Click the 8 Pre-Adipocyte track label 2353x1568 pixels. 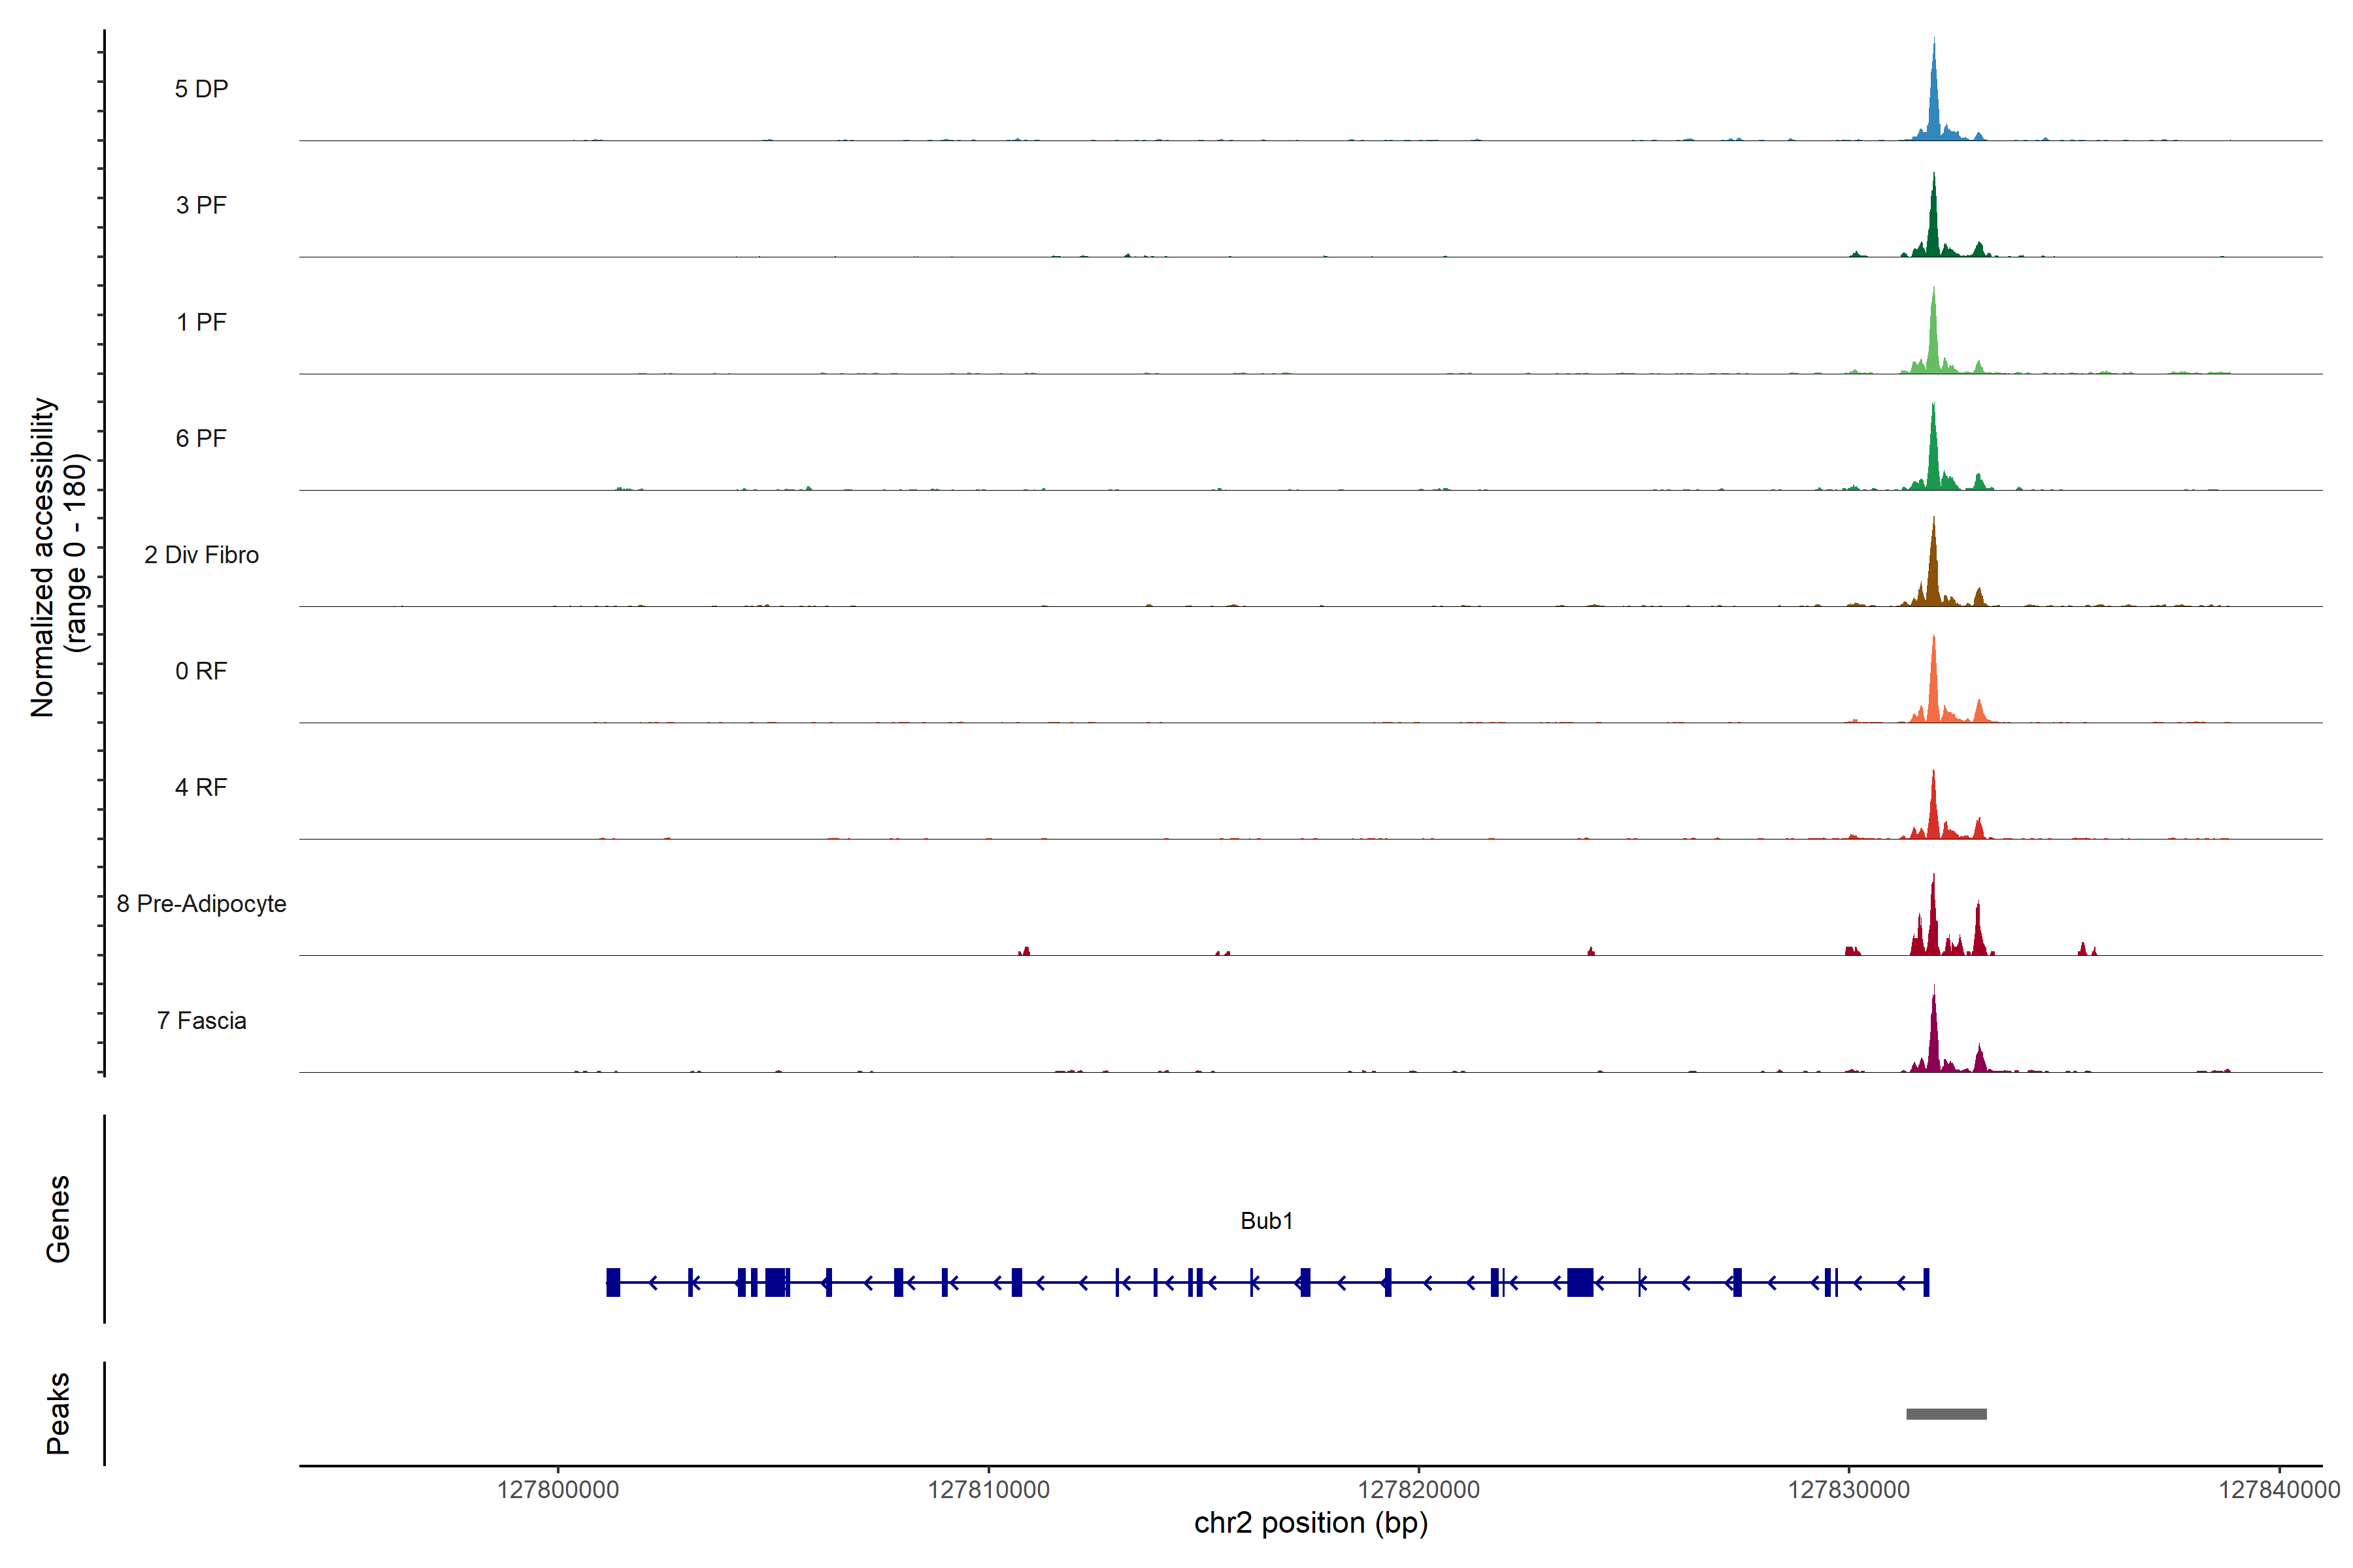pyautogui.click(x=201, y=904)
